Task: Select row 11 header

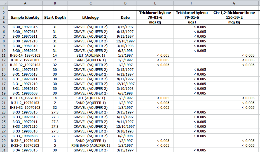Action: pyautogui.click(x=4, y=55)
